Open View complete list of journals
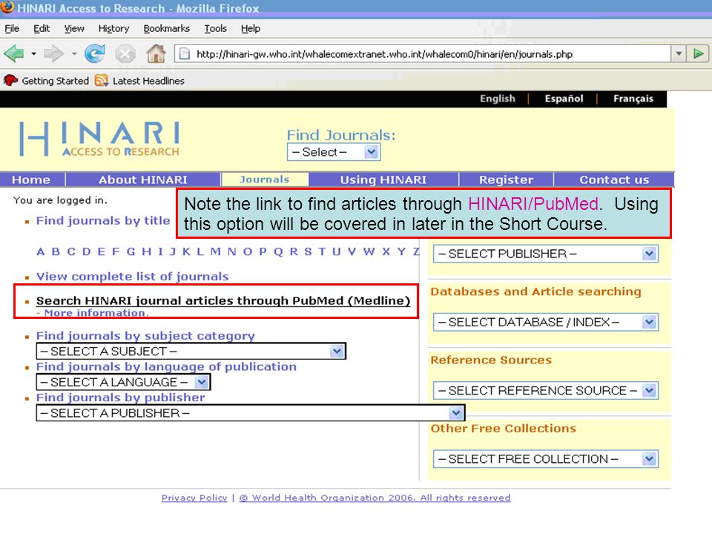Viewport: 712px width, 534px height. (x=133, y=277)
